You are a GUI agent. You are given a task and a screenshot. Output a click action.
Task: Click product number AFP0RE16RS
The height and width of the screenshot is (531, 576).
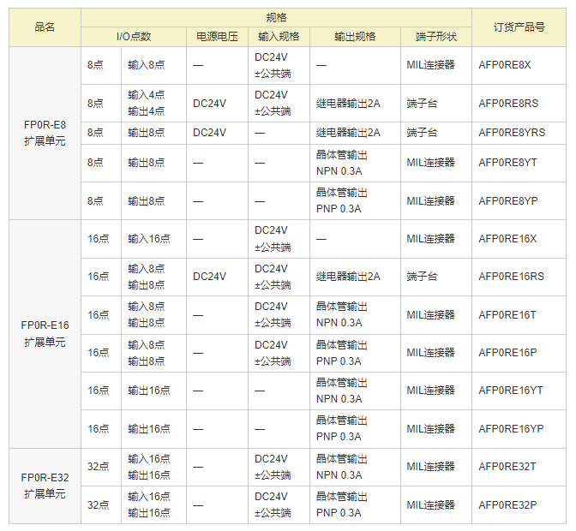click(512, 277)
